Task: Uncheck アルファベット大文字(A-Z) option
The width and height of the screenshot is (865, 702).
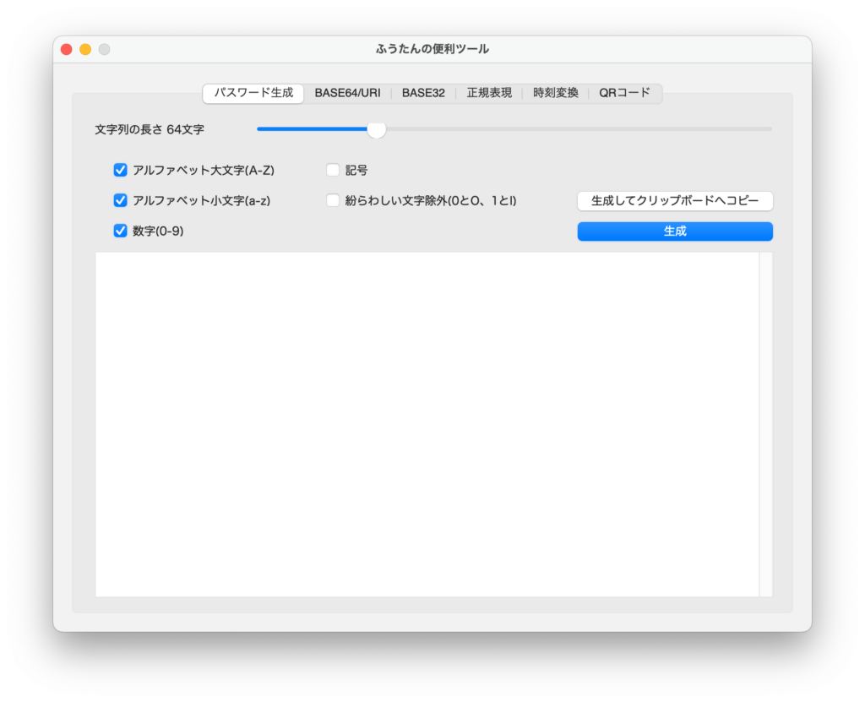Action: click(x=120, y=170)
